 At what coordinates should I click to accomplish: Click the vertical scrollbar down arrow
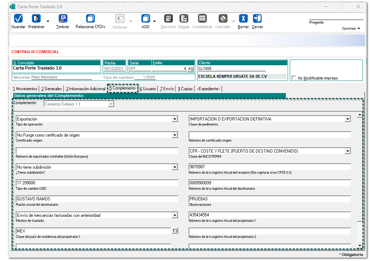coord(360,246)
